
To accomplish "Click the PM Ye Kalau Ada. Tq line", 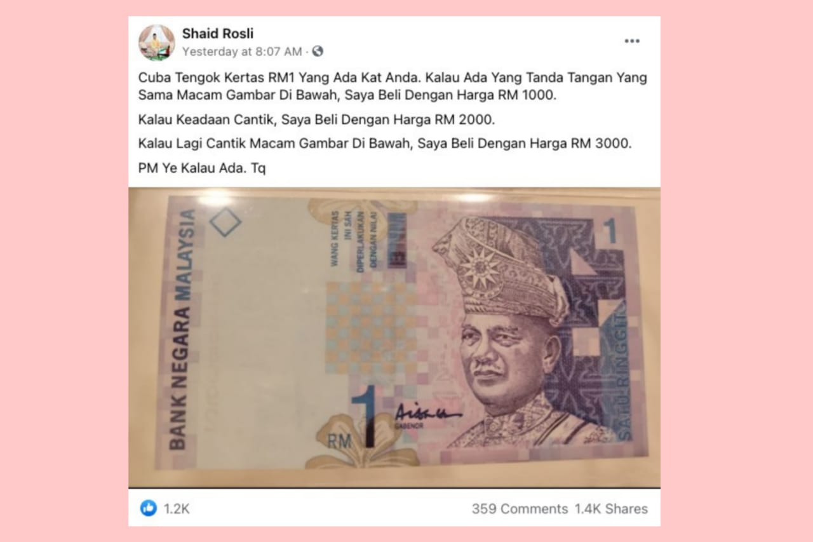I will click(x=202, y=170).
